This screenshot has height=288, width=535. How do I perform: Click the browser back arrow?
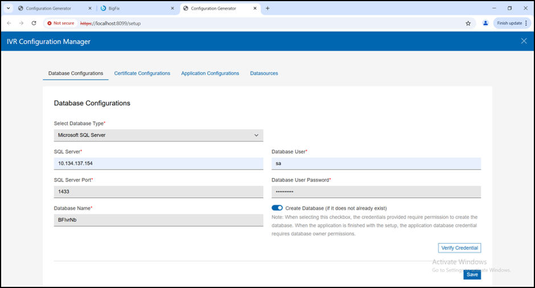click(9, 23)
